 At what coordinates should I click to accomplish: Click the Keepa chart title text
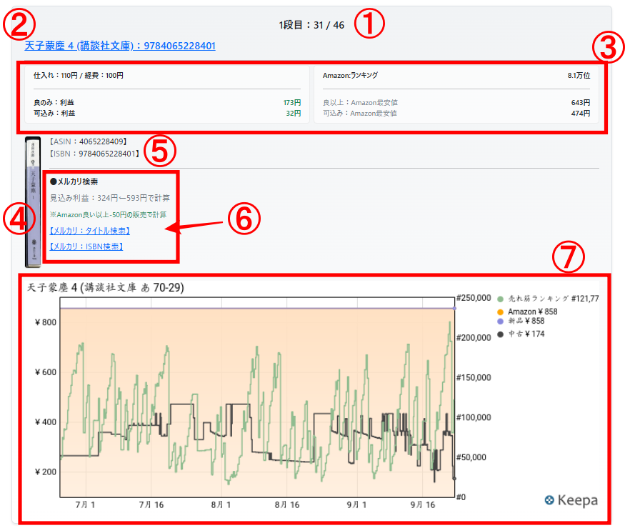coord(106,287)
